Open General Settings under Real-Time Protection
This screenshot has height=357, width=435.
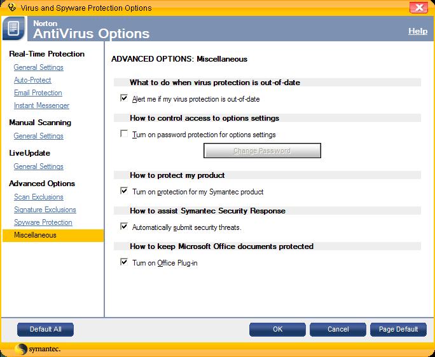click(x=39, y=67)
